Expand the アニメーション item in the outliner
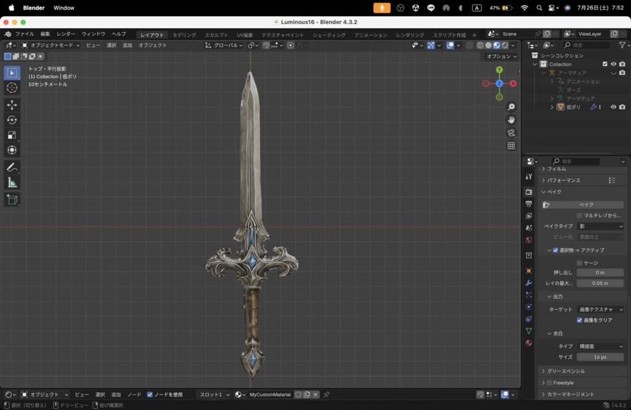631x410 pixels. [552, 81]
